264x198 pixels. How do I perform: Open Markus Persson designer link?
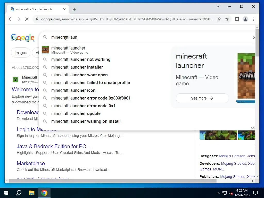[232, 156]
